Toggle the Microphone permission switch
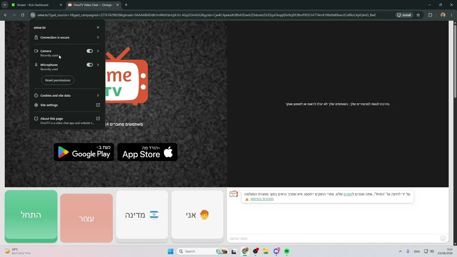The image size is (457, 257). pyautogui.click(x=90, y=65)
